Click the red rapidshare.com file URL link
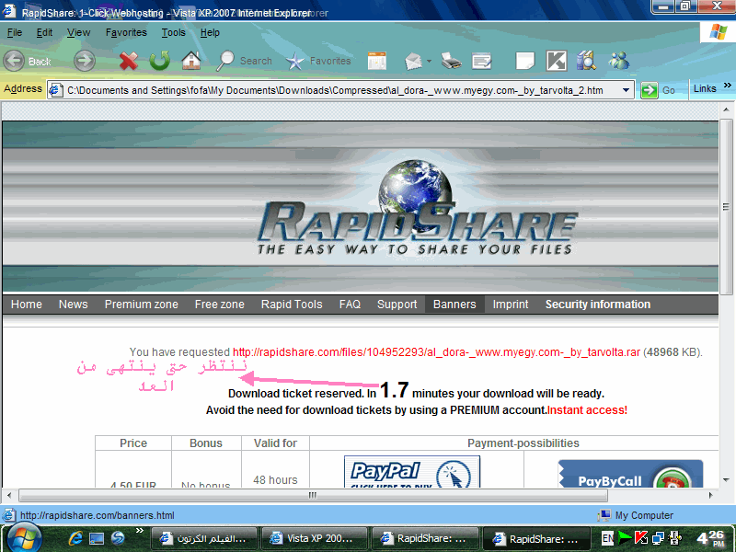The height and width of the screenshot is (552, 736). [x=436, y=352]
